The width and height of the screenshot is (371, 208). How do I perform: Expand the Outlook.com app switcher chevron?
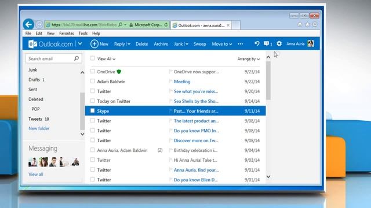80,44
